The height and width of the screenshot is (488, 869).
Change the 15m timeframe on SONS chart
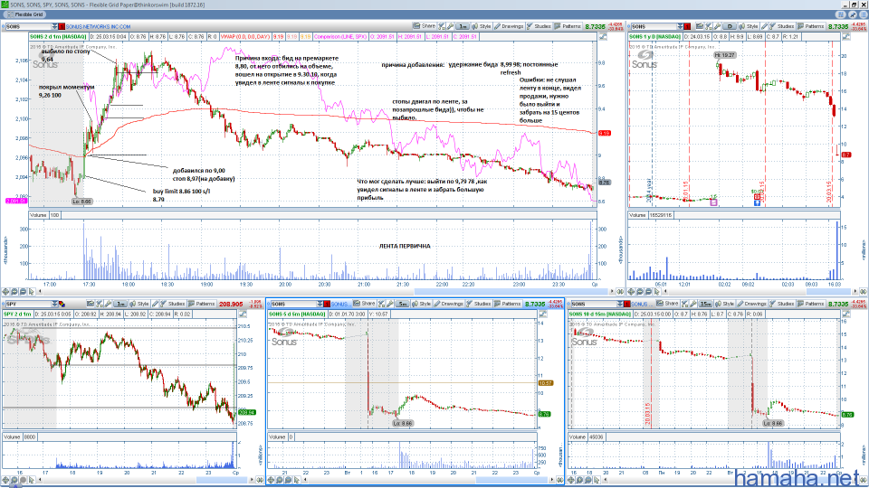(x=705, y=304)
